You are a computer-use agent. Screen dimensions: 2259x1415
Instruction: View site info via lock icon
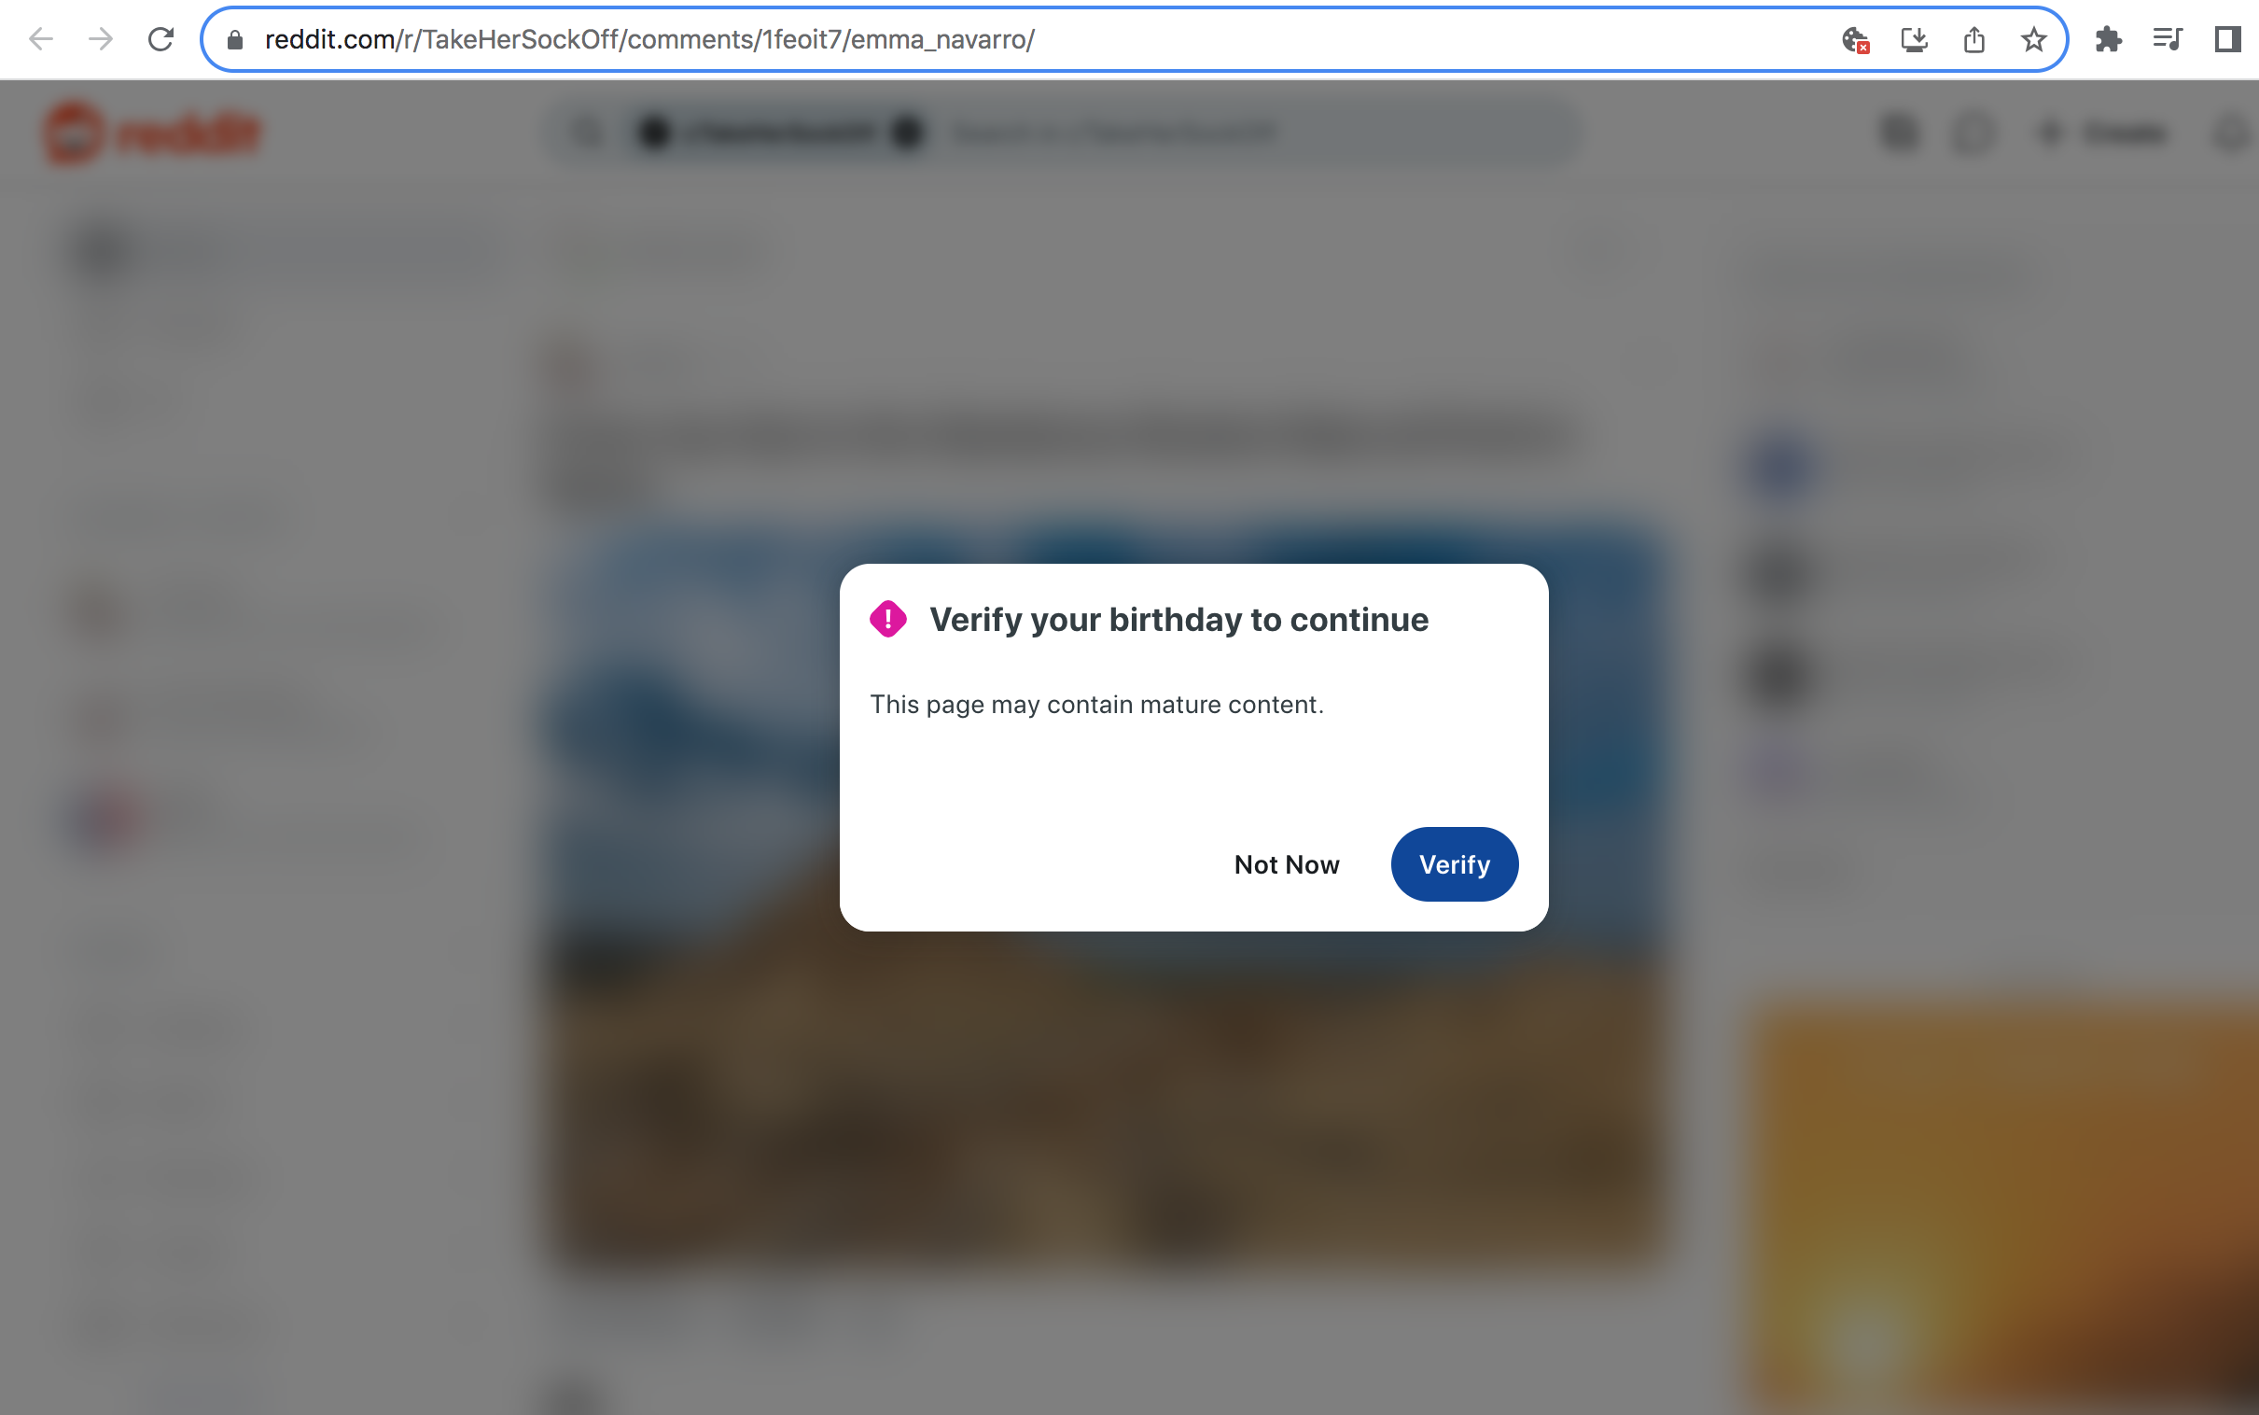coord(235,39)
